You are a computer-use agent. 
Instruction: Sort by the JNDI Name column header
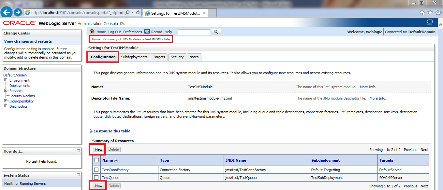pos(236,160)
